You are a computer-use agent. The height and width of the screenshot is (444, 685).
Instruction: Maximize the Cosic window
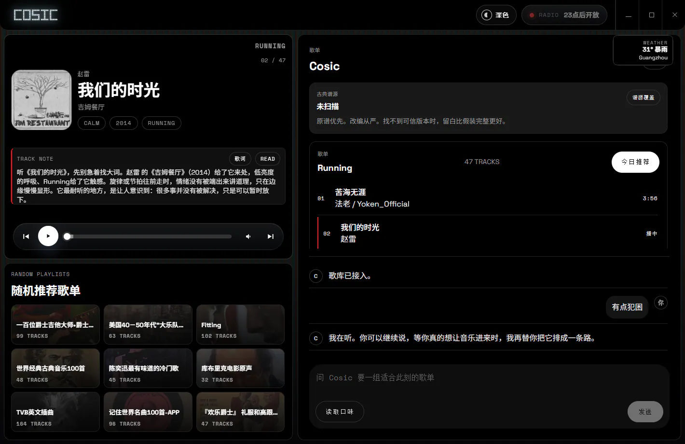(651, 15)
